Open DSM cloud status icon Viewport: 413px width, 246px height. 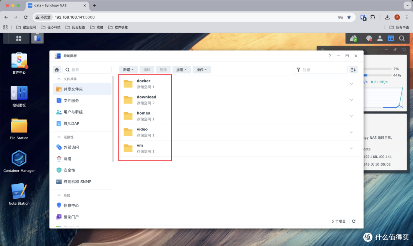click(x=353, y=39)
